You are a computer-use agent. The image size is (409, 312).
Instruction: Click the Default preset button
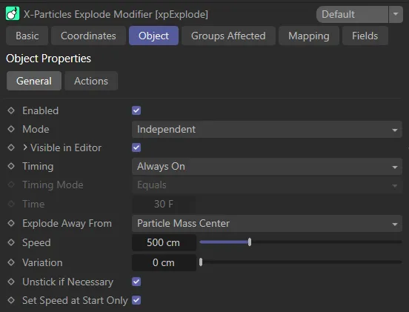pos(352,14)
